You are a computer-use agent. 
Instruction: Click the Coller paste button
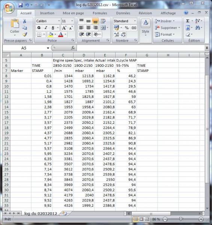[15, 27]
